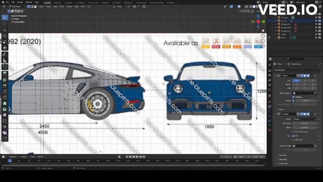Click the Mirror Merge distance field
This screenshot has width=323, height=182.
click(x=306, y=101)
